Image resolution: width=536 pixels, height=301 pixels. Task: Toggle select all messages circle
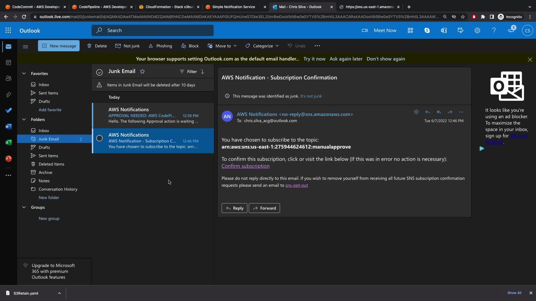pos(99,72)
